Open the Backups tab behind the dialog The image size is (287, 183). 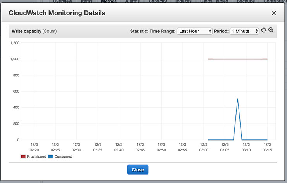pos(246,1)
